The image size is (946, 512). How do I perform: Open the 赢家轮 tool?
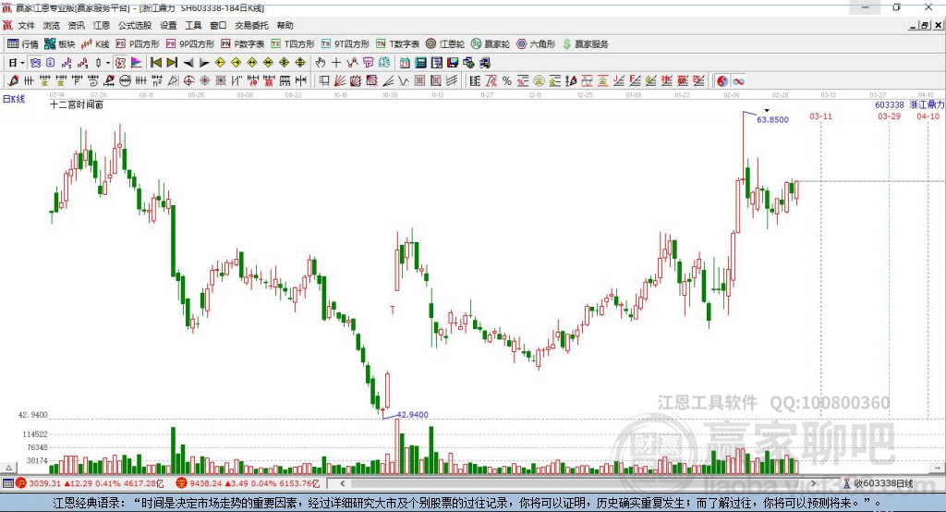pyautogui.click(x=491, y=44)
